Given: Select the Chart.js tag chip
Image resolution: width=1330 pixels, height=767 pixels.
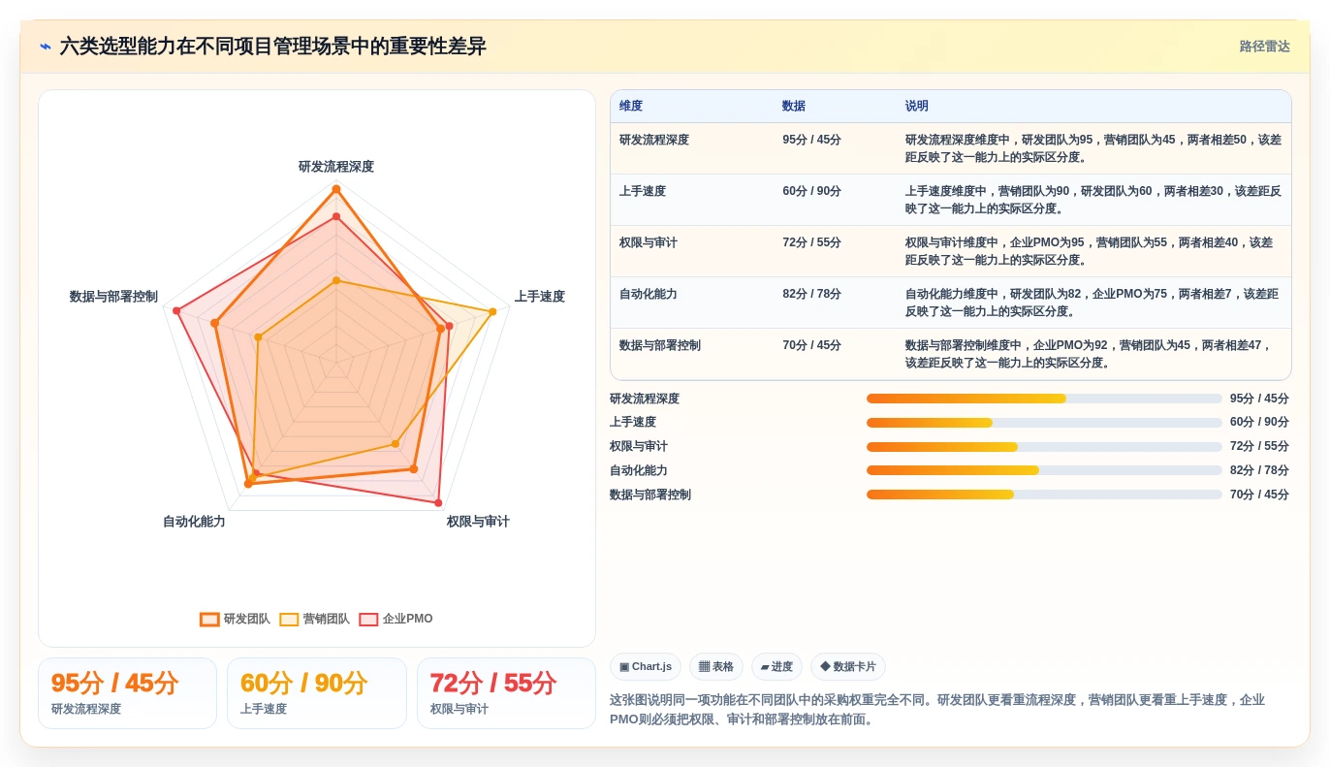Looking at the screenshot, I should pyautogui.click(x=646, y=667).
